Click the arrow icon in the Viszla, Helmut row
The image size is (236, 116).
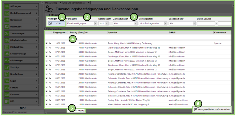[50, 104]
